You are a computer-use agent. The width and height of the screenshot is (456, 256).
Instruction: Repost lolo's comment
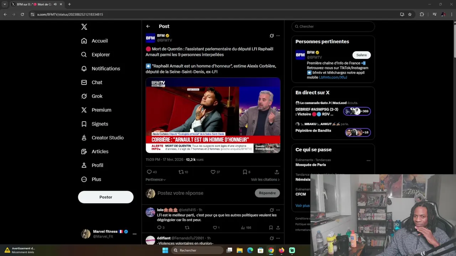[187, 228]
